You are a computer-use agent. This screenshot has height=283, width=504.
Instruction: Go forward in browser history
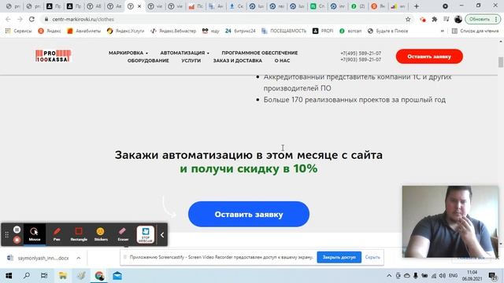click(x=20, y=19)
